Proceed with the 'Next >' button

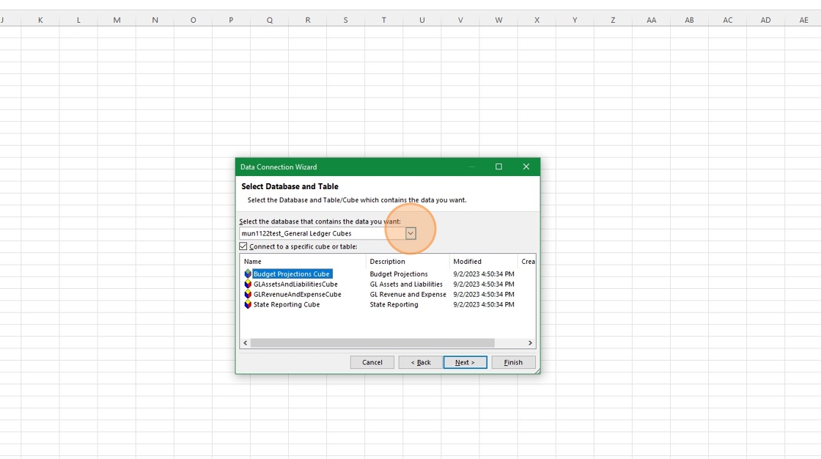pyautogui.click(x=465, y=362)
